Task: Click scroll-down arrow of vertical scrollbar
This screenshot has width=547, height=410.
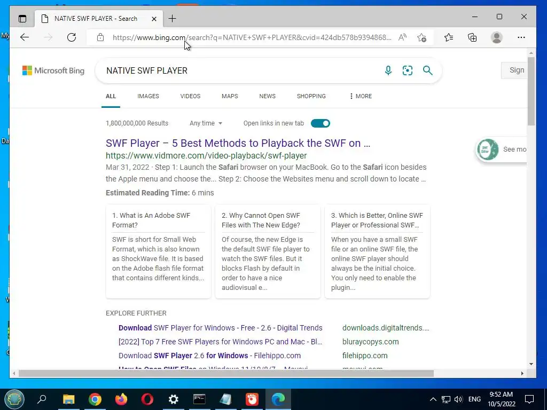Action: click(x=531, y=364)
